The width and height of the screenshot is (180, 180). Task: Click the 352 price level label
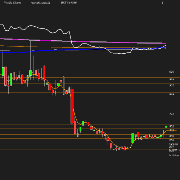click(171, 126)
